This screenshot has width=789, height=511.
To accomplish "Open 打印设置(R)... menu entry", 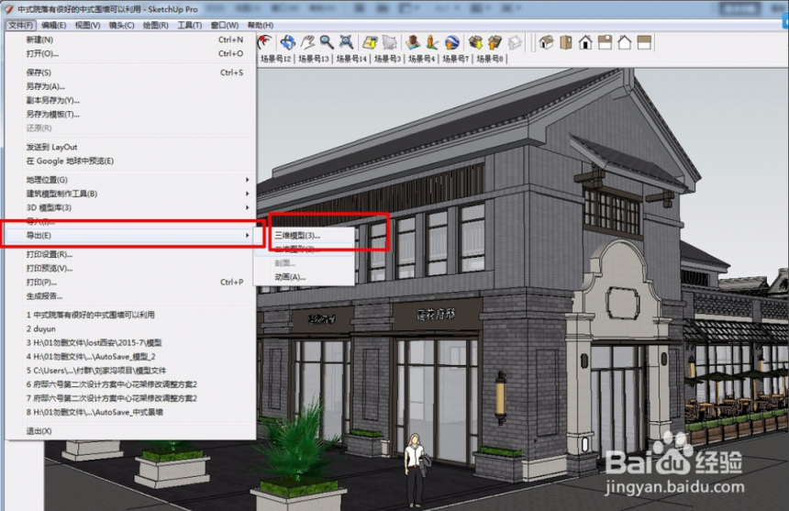I will (x=130, y=254).
